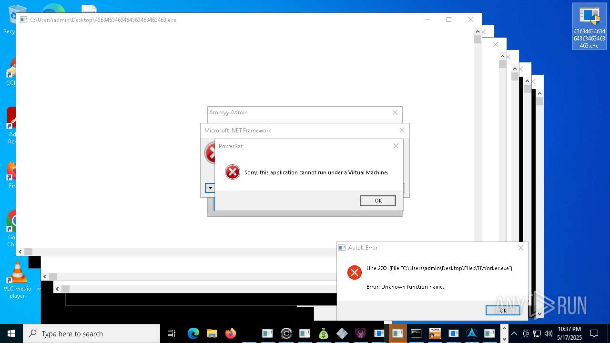Switch to the circular C taskbar app
The width and height of the screenshot is (610, 343).
pyautogui.click(x=286, y=333)
